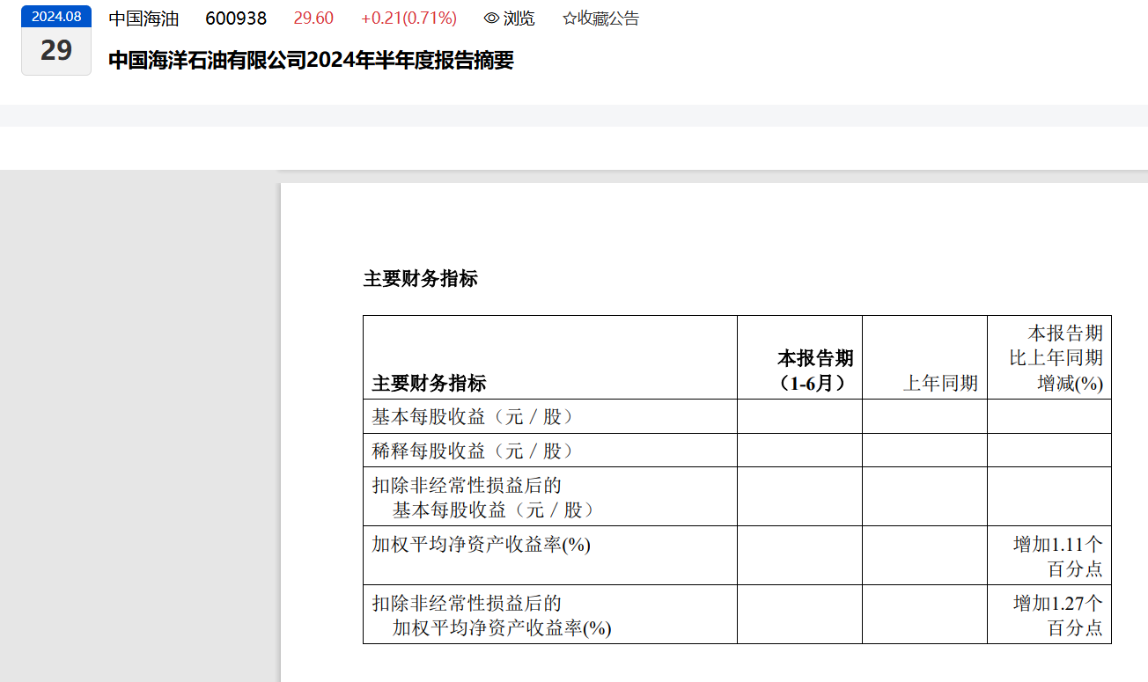Click the 2024.08 date badge header
This screenshot has height=682, width=1148.
(x=56, y=16)
